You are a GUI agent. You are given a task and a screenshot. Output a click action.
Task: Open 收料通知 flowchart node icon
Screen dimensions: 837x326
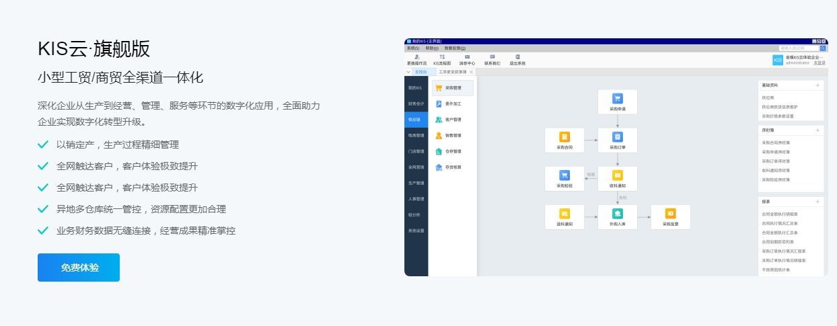pyautogui.click(x=617, y=175)
